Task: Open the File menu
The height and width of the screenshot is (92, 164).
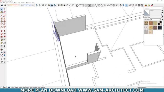Action: [x=1, y=3]
